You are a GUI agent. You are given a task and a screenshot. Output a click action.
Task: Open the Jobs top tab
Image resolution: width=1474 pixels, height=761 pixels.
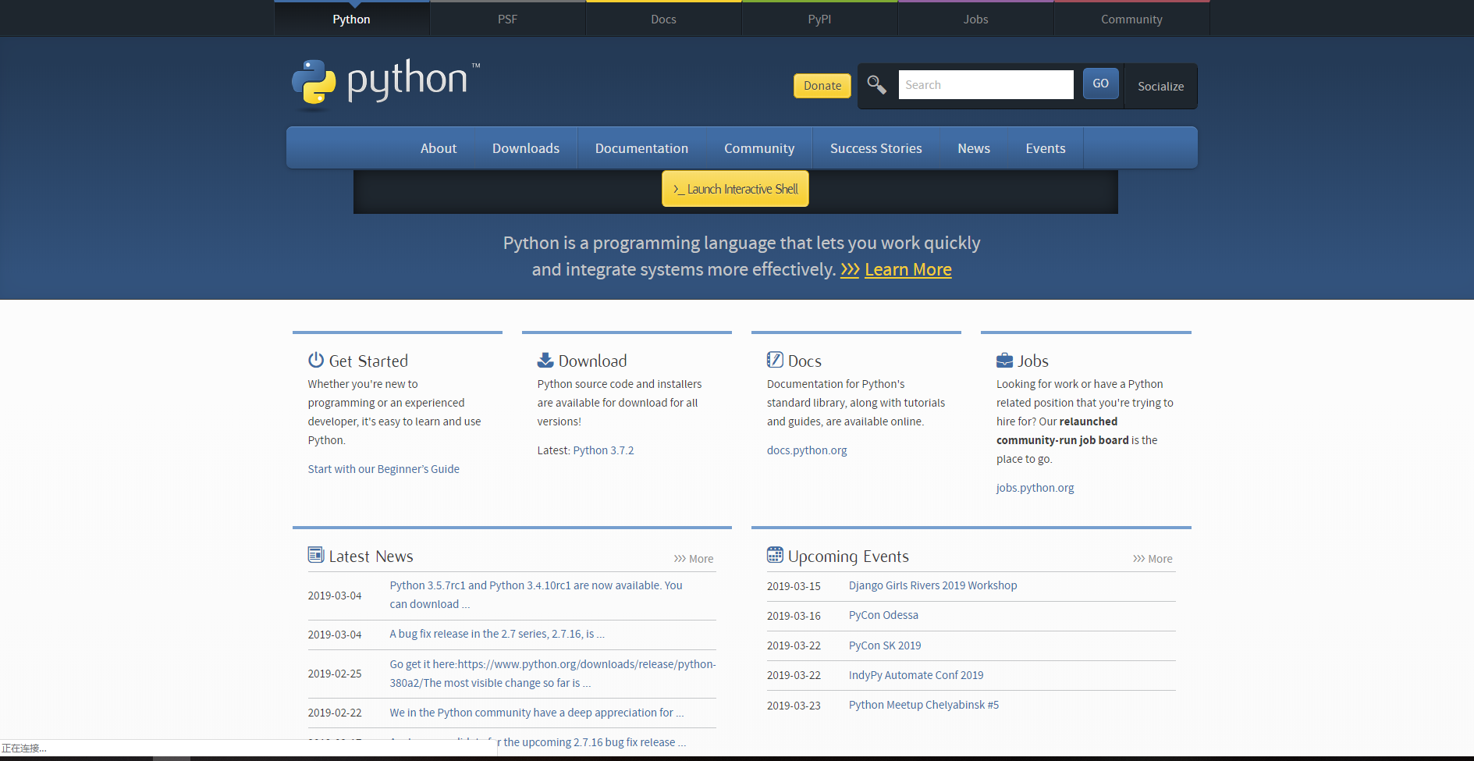pos(975,19)
